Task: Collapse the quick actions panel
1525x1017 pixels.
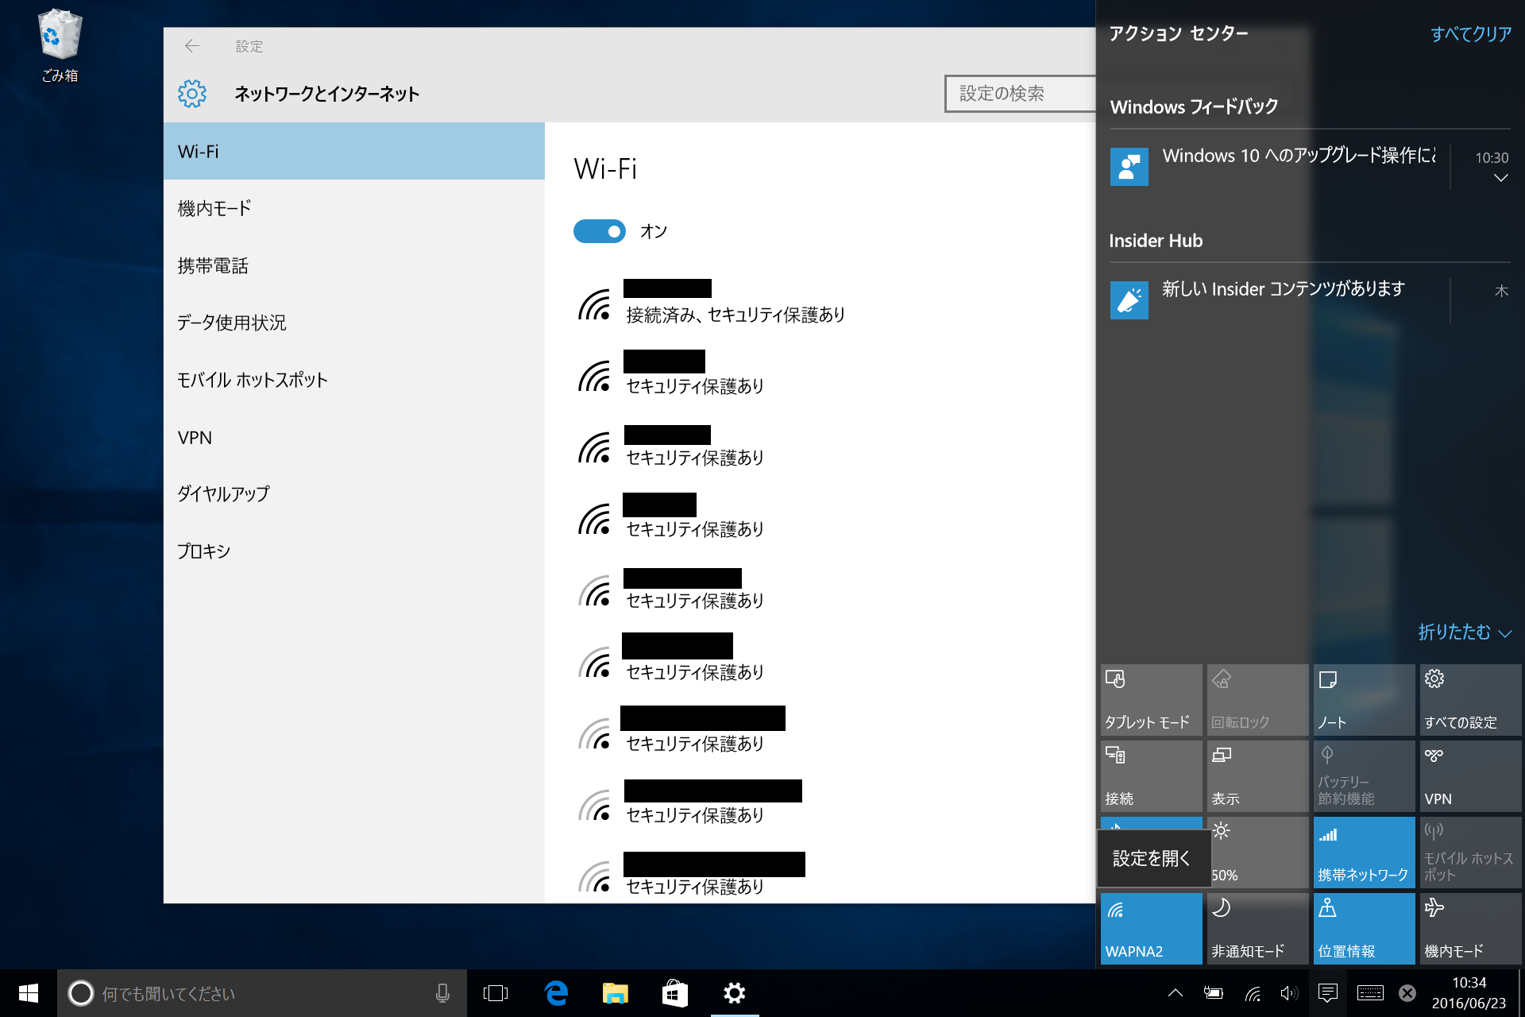Action: pos(1464,632)
